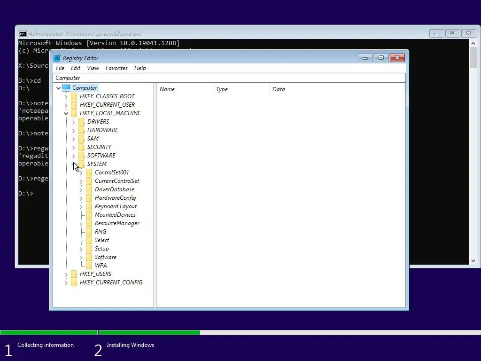Click the RNG folder icon

[89, 232]
